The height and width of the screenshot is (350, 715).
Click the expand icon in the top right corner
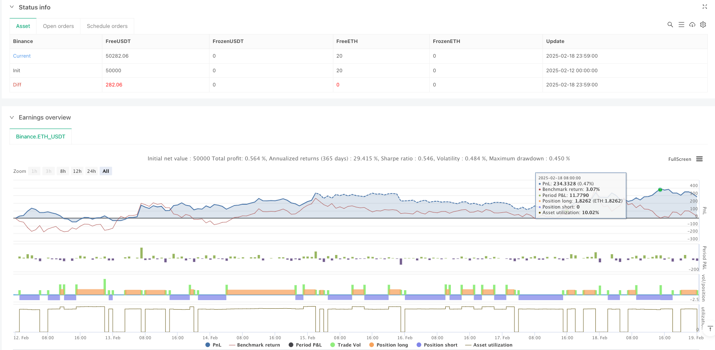coord(704,7)
